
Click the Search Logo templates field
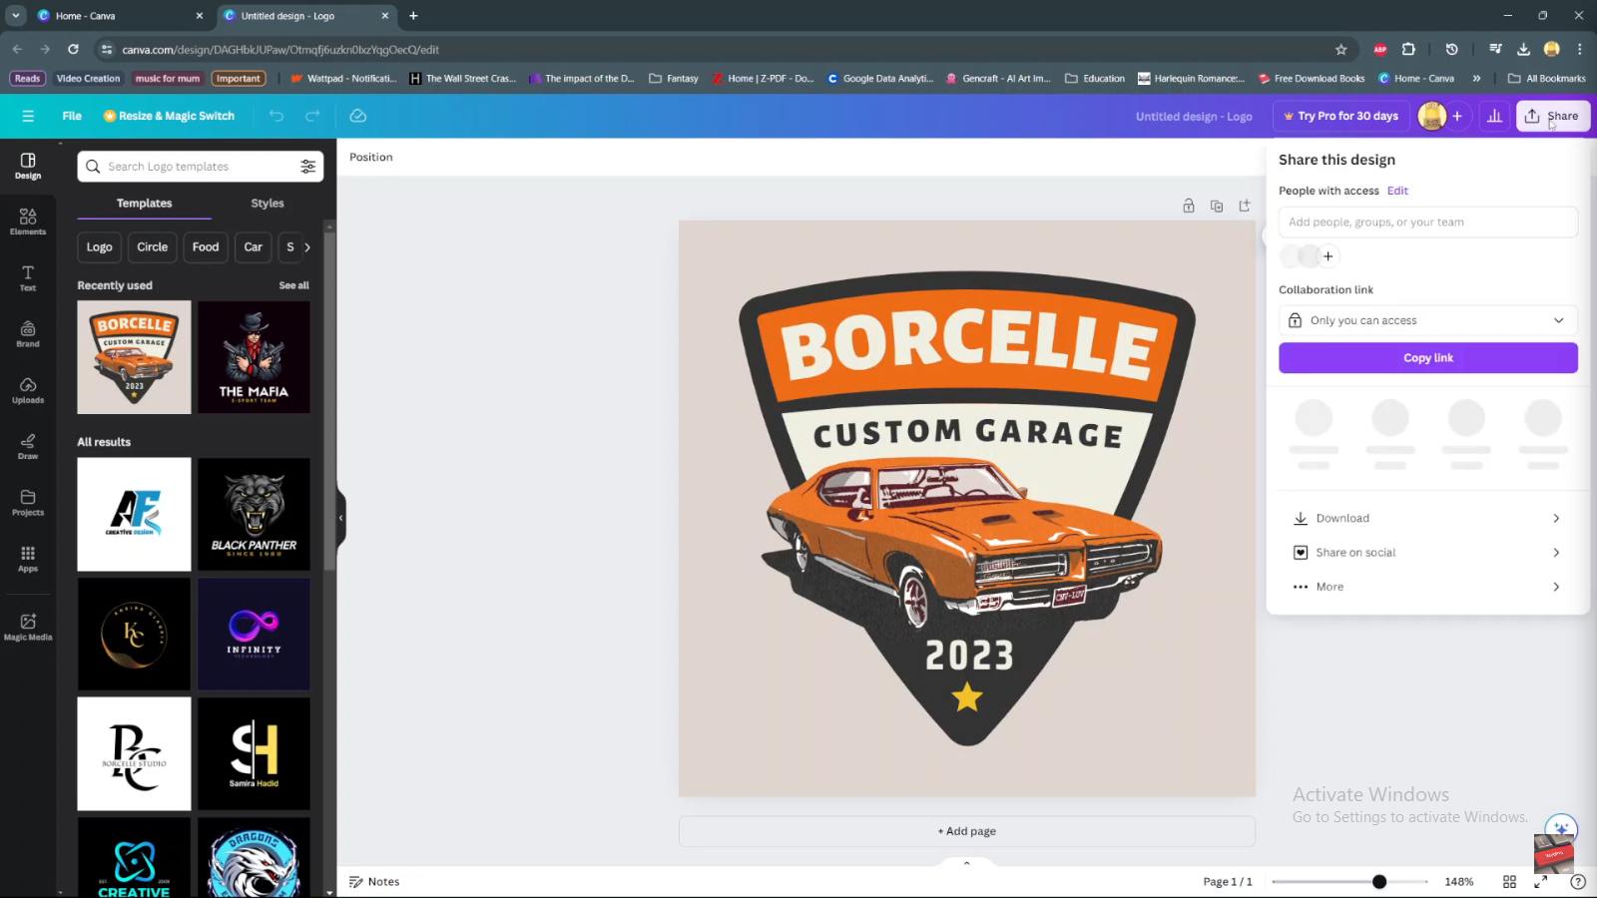tap(201, 167)
